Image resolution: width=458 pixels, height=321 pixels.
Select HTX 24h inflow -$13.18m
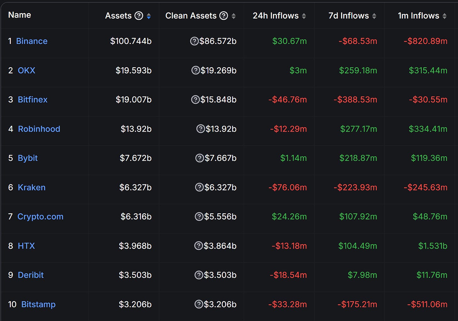click(289, 246)
